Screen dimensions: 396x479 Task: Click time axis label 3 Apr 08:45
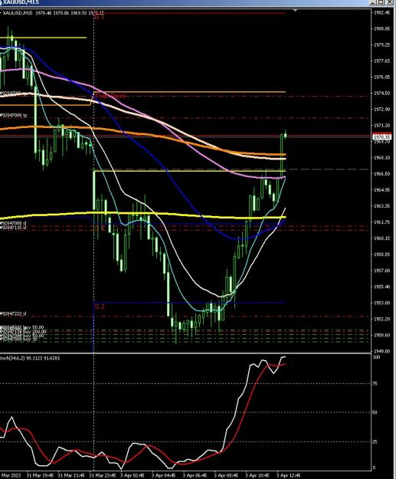pos(226,476)
